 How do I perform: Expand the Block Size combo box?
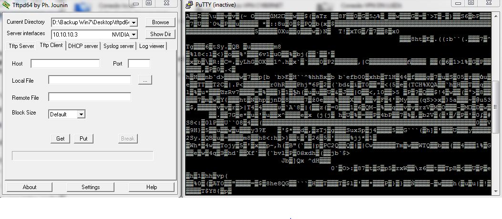tap(82, 114)
